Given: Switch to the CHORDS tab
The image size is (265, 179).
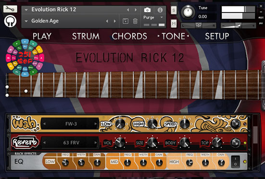Looking at the screenshot, I should pyautogui.click(x=129, y=36).
